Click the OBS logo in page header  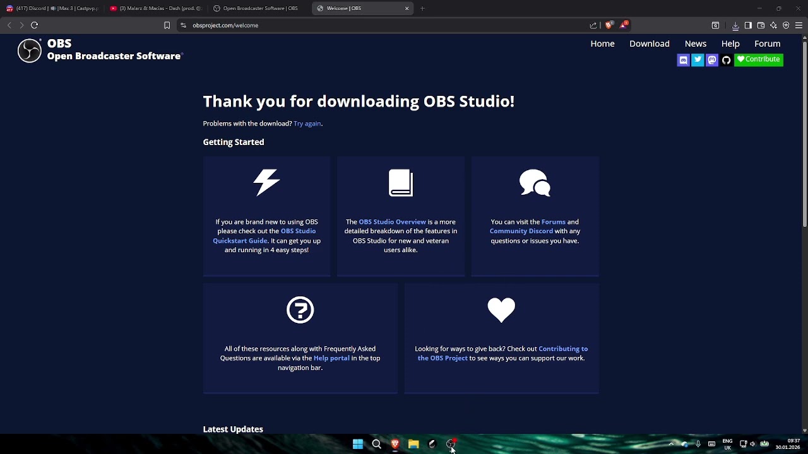point(30,50)
